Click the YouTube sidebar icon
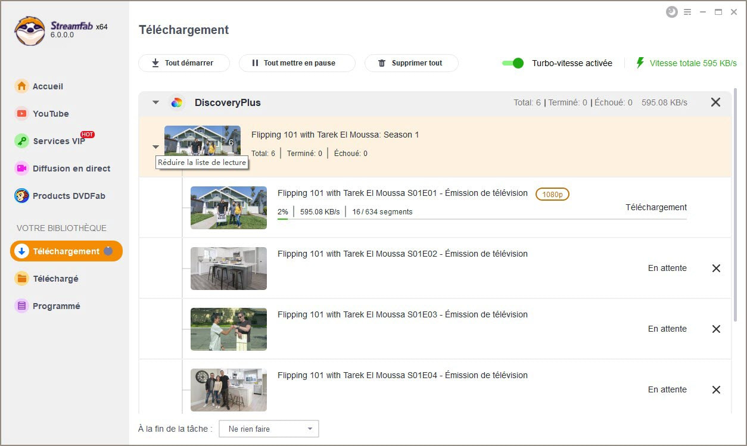Screen dimensions: 747x446 pyautogui.click(x=21, y=114)
